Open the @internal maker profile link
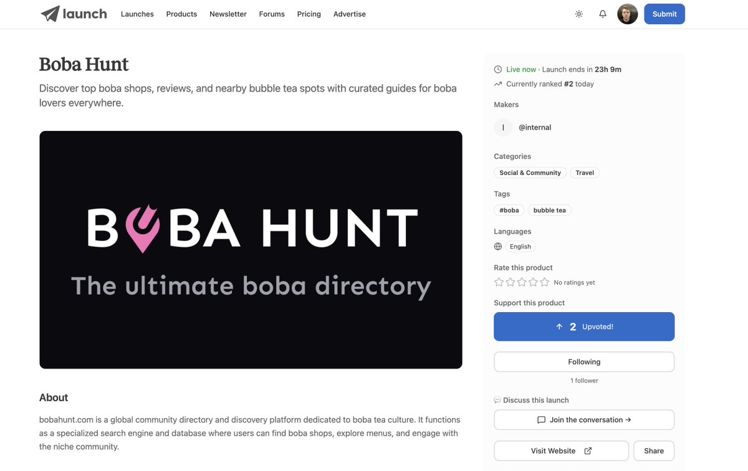This screenshot has width=748, height=471. click(x=535, y=127)
